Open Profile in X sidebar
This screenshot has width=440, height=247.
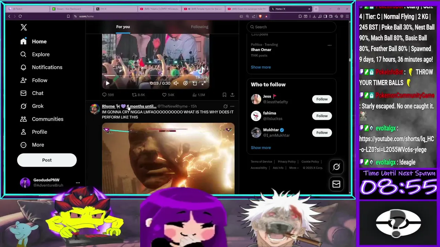coord(33,132)
